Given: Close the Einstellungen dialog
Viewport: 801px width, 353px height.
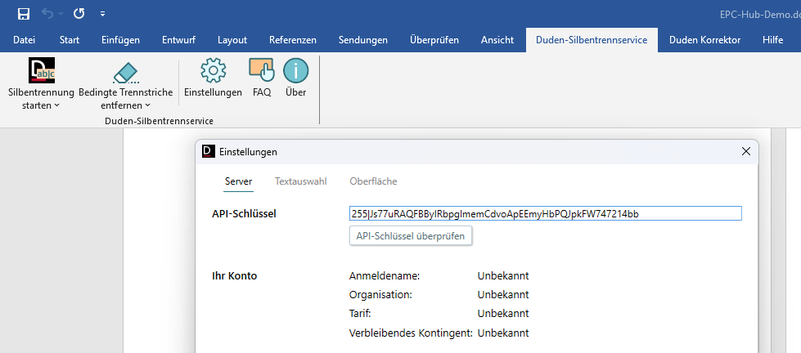Looking at the screenshot, I should click(746, 151).
